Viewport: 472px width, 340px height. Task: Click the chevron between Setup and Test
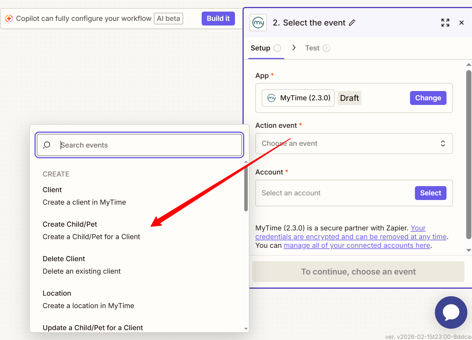pyautogui.click(x=294, y=48)
